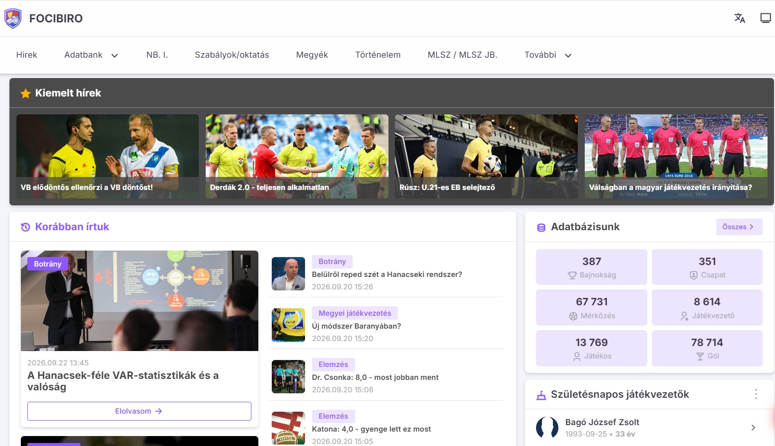775x446 pixels.
Task: Open the 8 614 Játékvezető stat tile
Action: 707,308
